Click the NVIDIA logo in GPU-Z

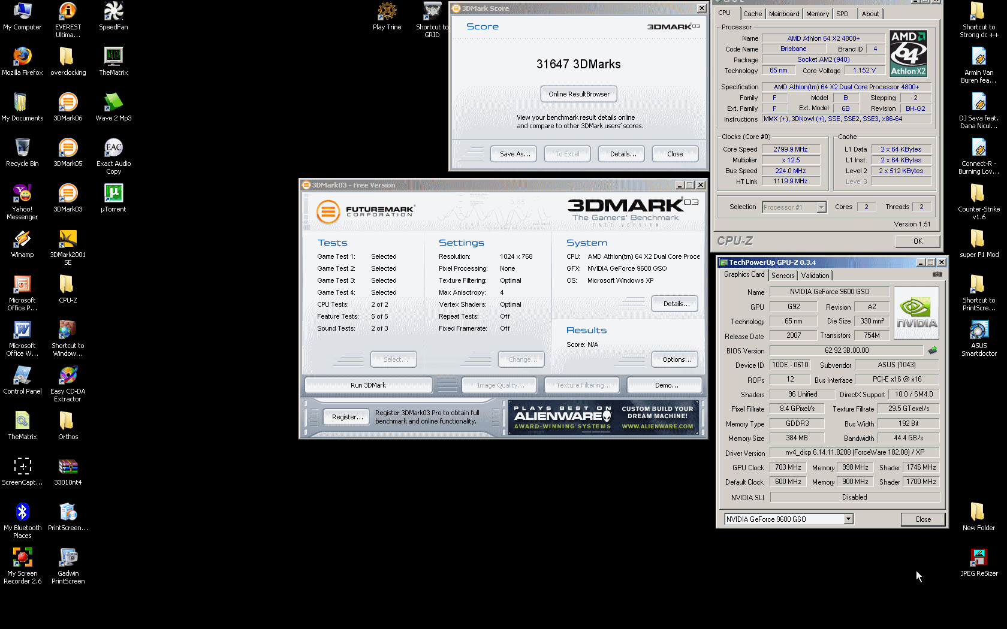pyautogui.click(x=916, y=313)
